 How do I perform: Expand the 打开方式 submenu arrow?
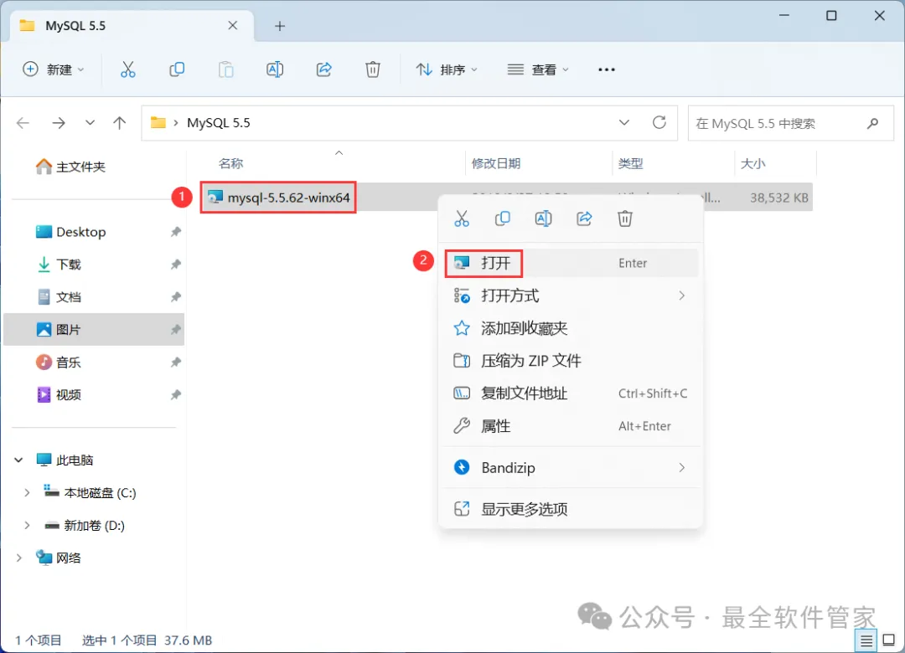click(681, 296)
